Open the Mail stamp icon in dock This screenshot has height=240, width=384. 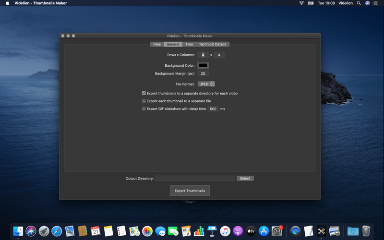click(70, 231)
